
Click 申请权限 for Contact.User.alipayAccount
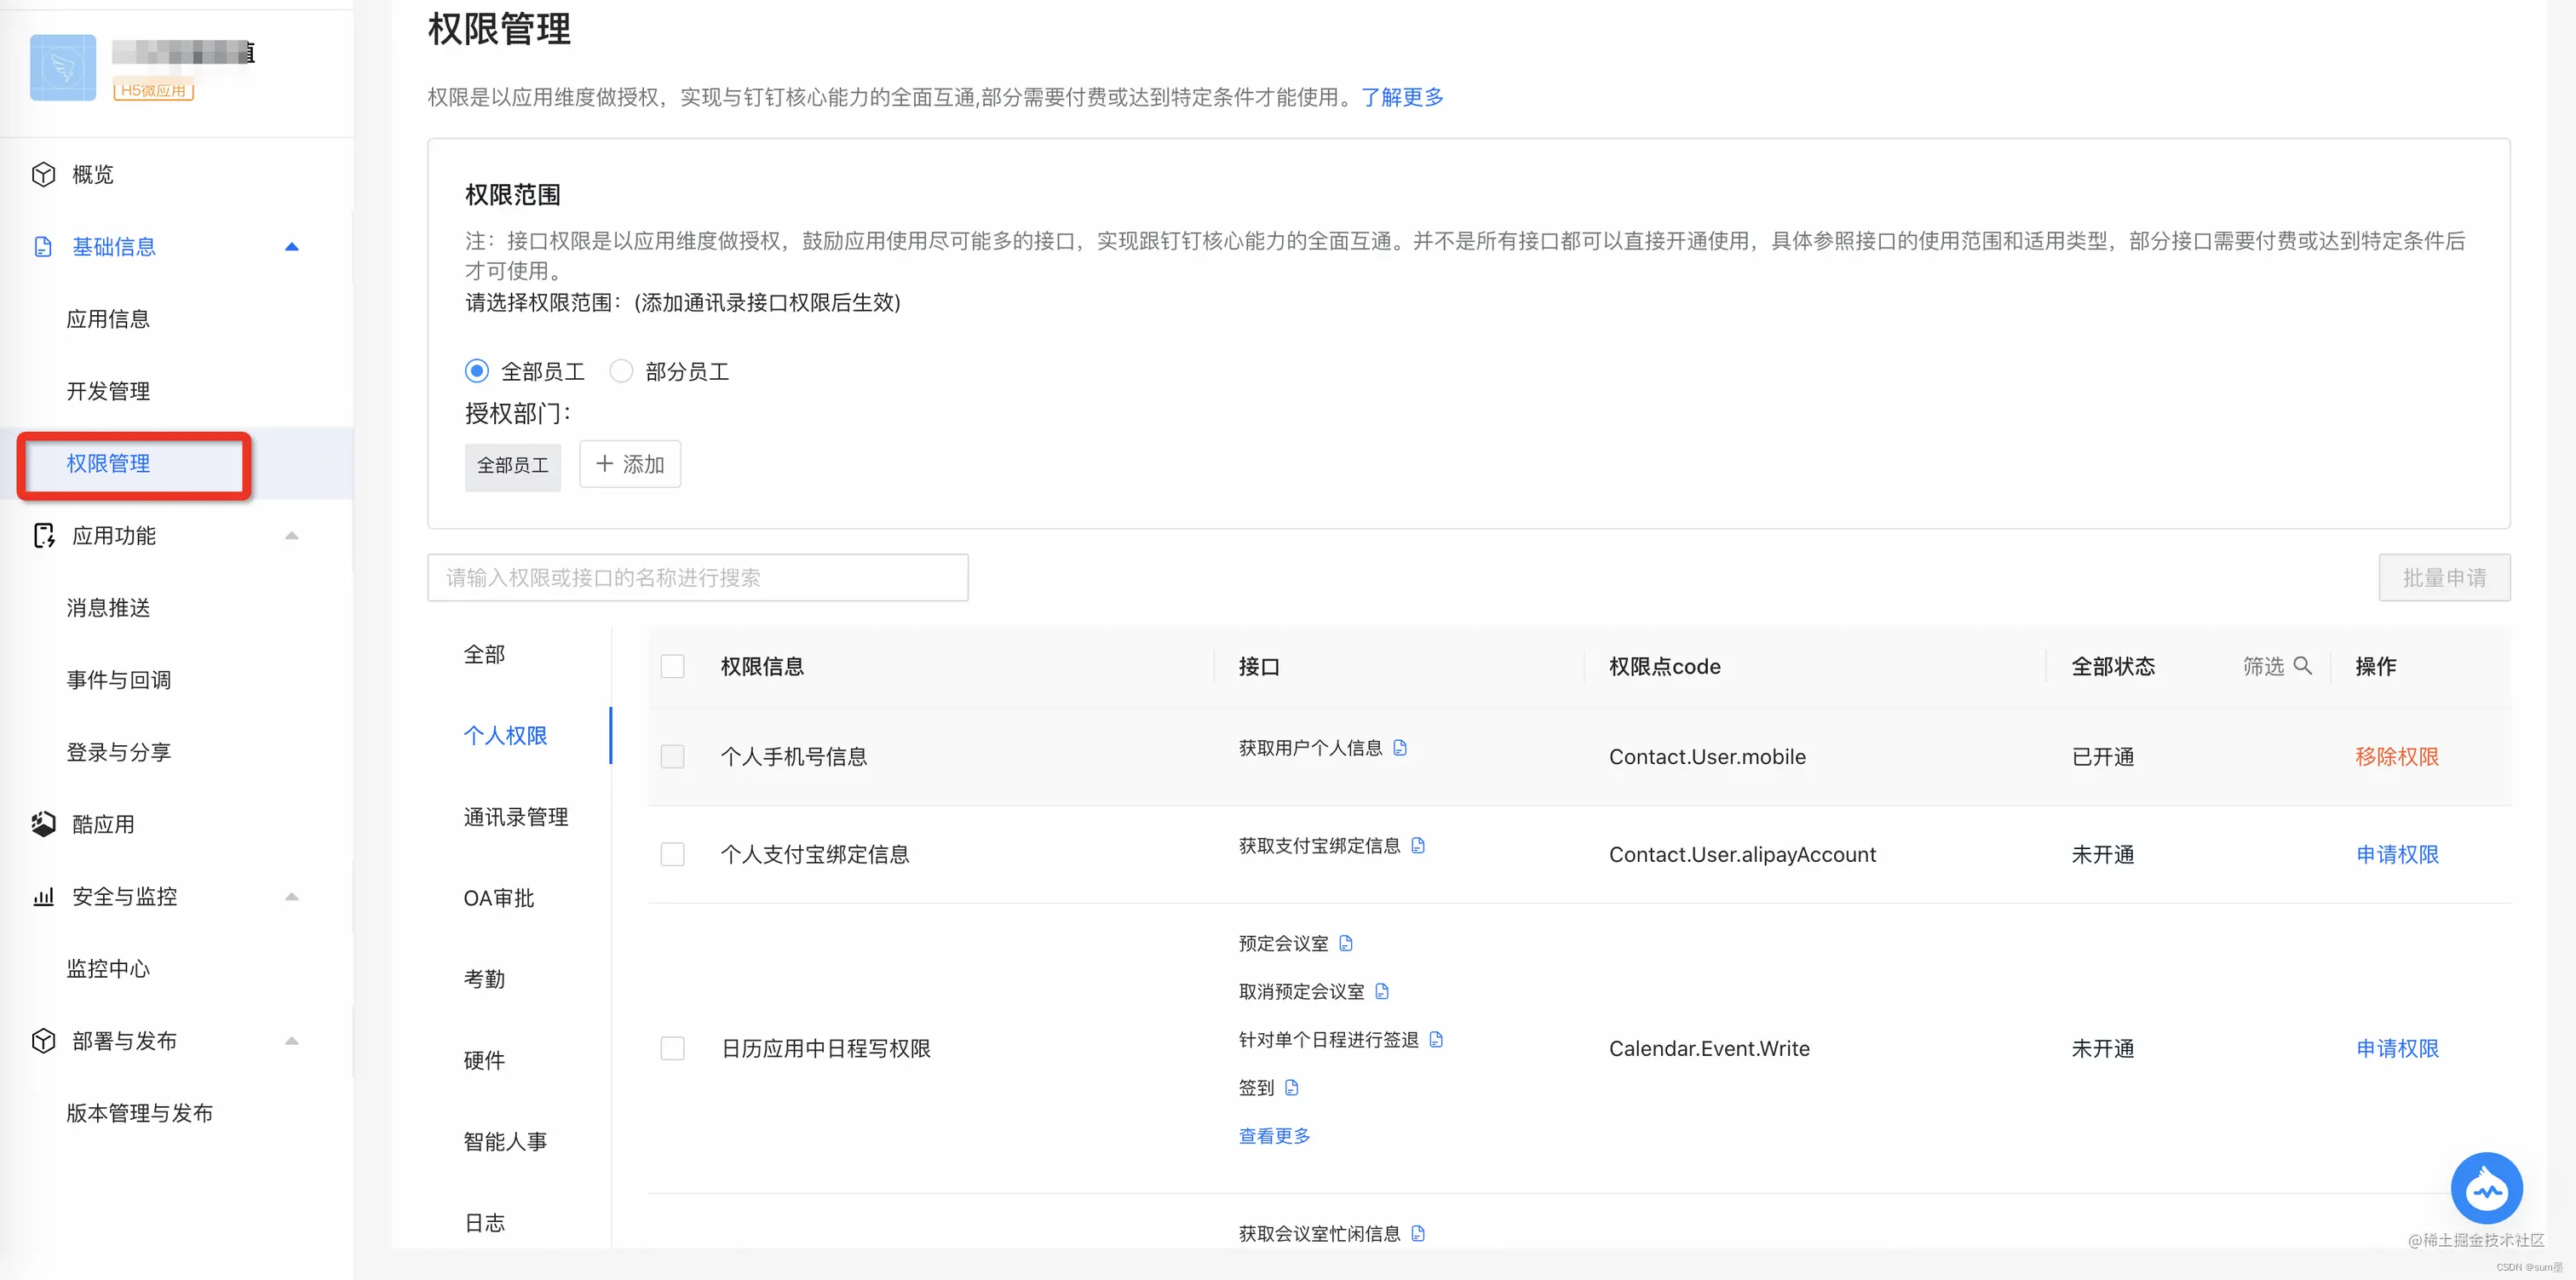pyautogui.click(x=2396, y=854)
